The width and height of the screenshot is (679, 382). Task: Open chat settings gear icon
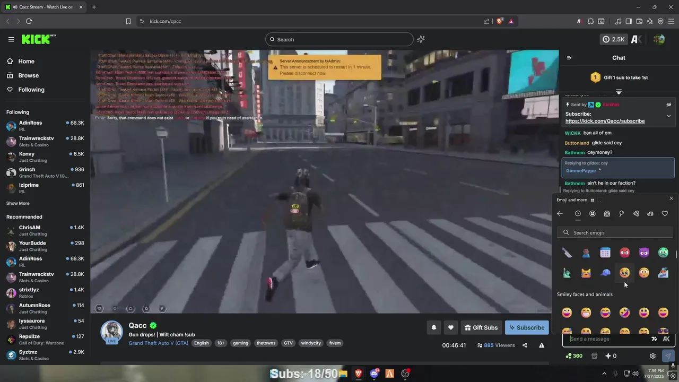(x=652, y=356)
